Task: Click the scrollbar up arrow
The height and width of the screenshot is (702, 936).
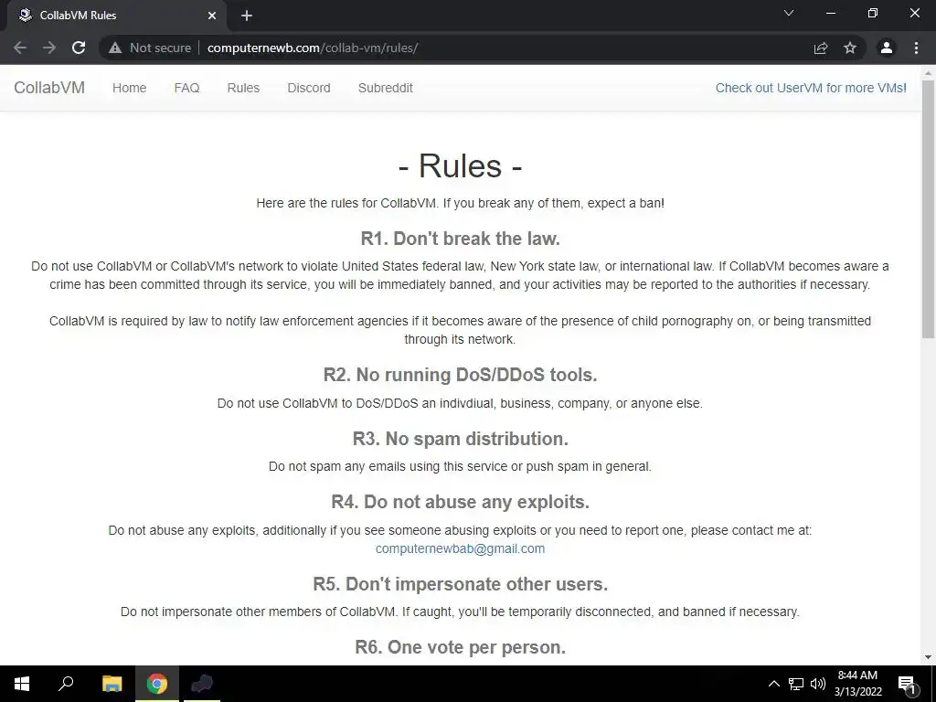Action: click(929, 73)
